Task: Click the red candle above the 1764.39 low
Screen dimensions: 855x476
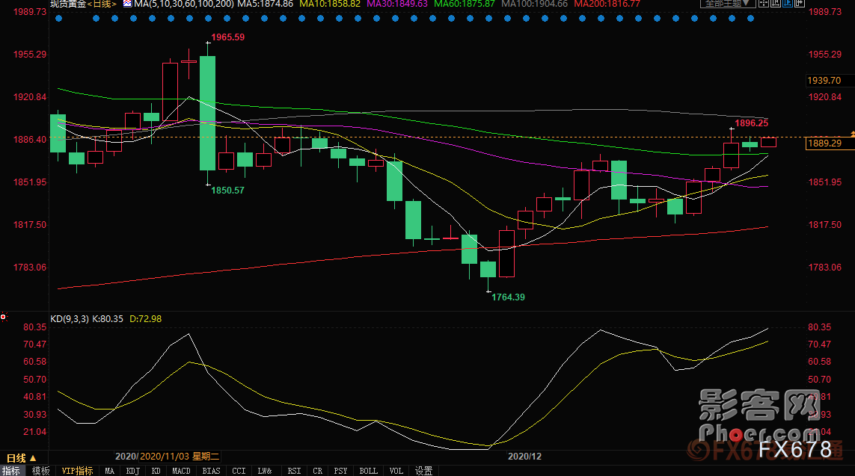Action: 506,253
